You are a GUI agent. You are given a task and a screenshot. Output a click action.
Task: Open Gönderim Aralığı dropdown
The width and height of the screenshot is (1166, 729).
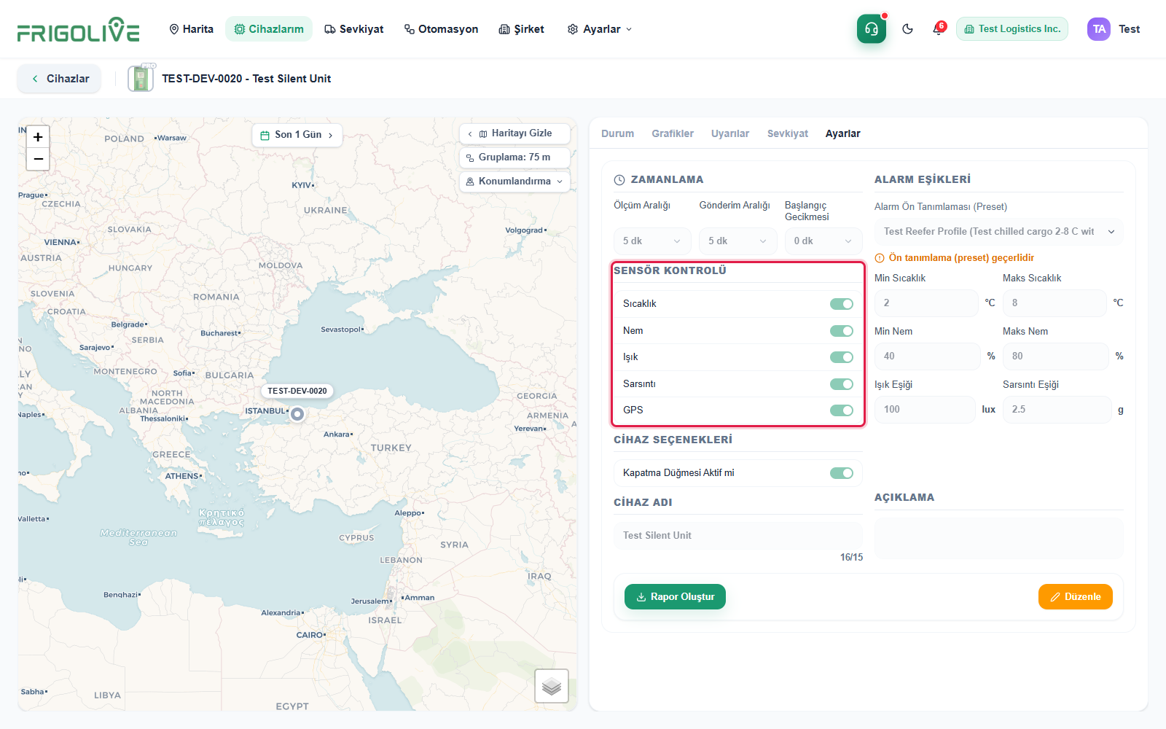pos(738,241)
